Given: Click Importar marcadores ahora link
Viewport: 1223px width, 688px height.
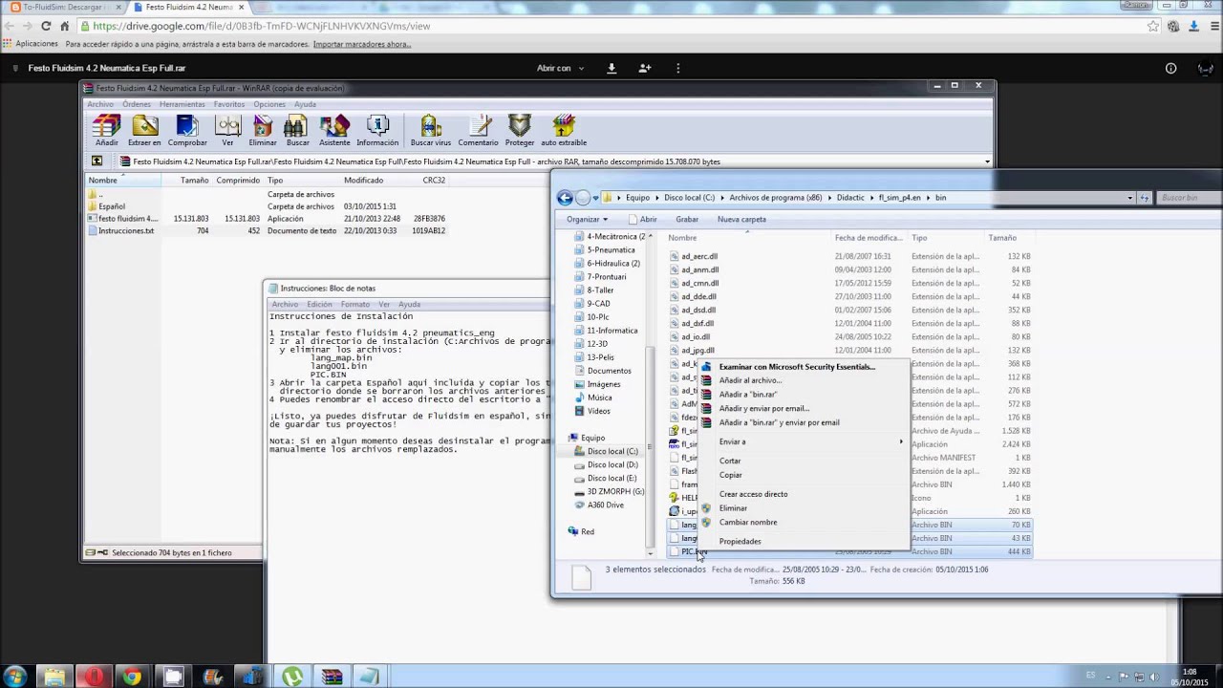Looking at the screenshot, I should [x=362, y=44].
